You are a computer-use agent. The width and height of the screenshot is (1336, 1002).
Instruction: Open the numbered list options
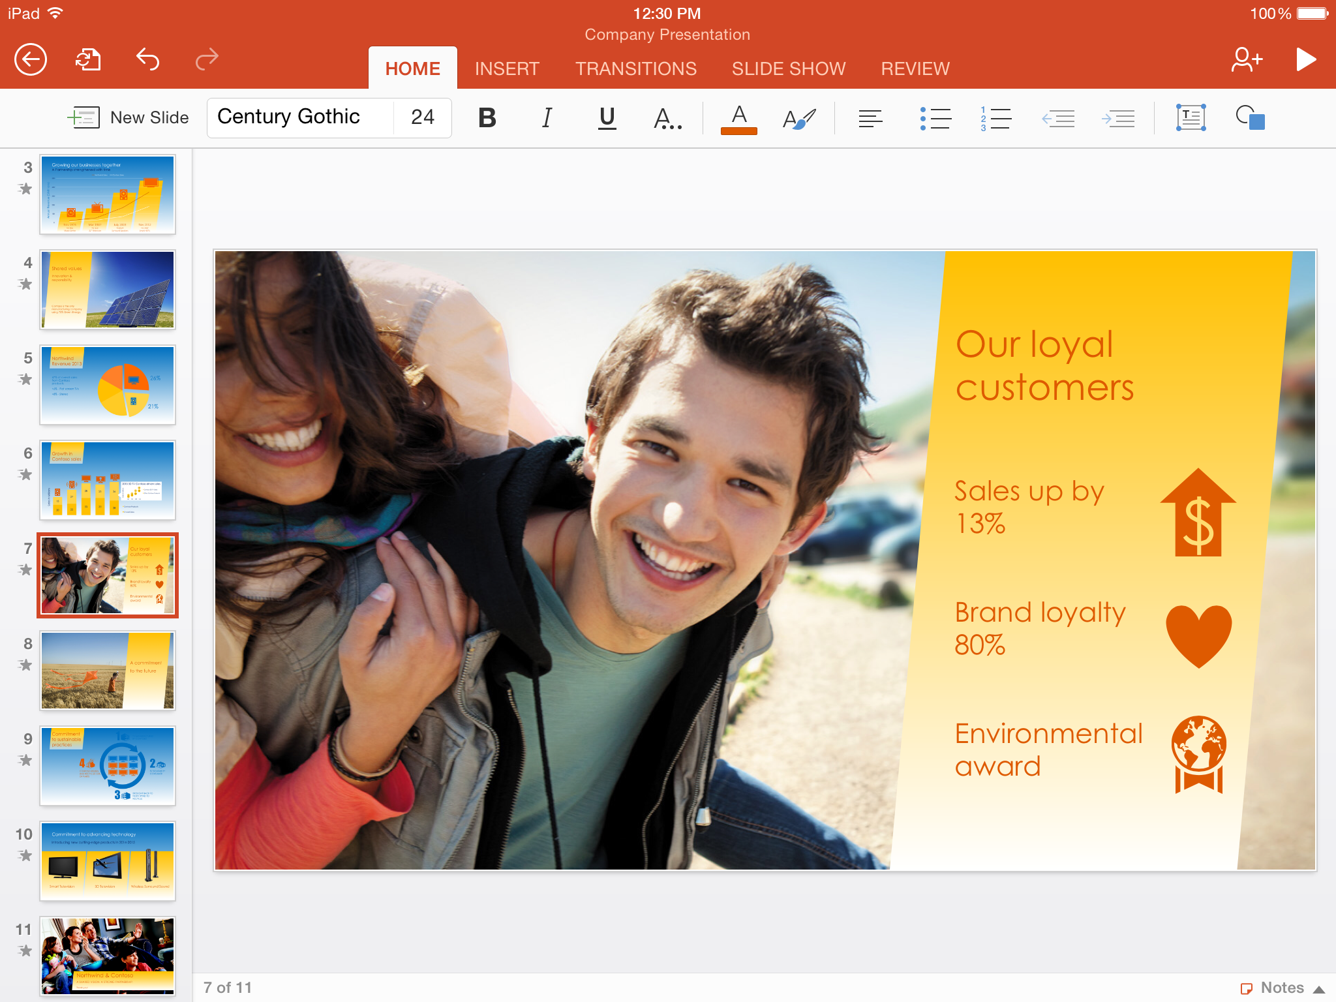coord(995,118)
